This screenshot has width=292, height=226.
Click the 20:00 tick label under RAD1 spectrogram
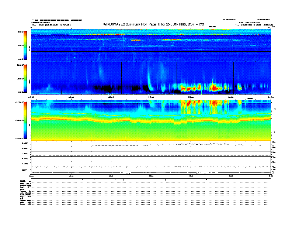(x=231, y=97)
